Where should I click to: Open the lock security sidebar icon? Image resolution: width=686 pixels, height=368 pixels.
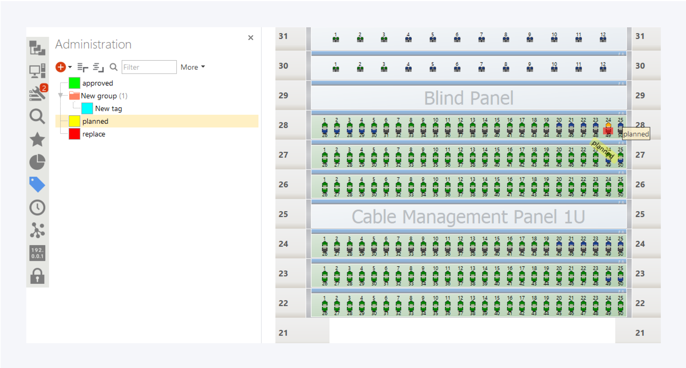click(x=37, y=276)
